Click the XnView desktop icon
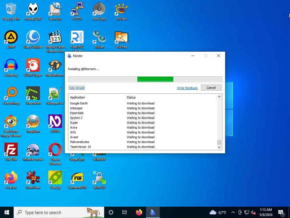Viewport: 290px width, 218px height. [x=121, y=11]
